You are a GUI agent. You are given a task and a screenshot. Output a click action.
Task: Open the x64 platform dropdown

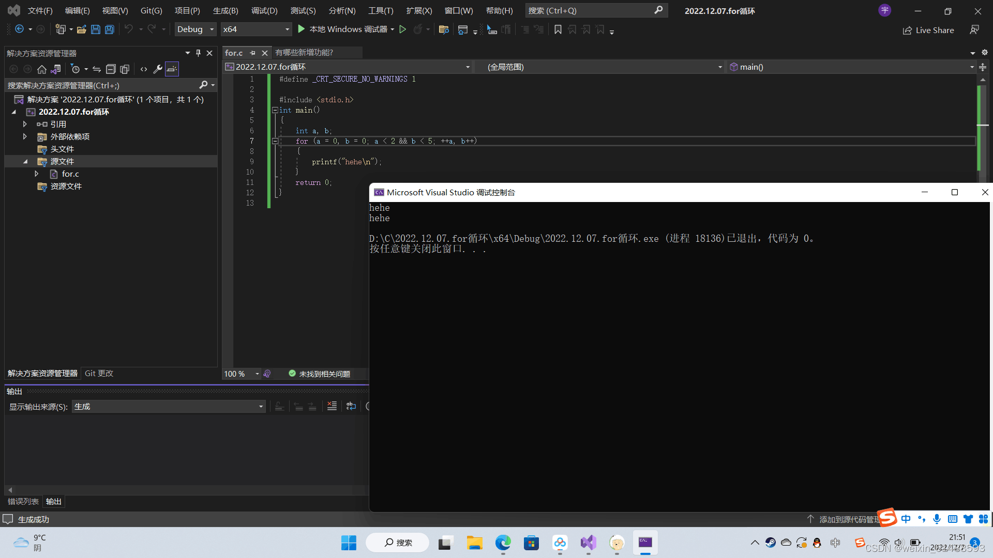(256, 29)
